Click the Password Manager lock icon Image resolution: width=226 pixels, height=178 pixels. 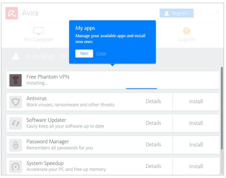(15, 145)
